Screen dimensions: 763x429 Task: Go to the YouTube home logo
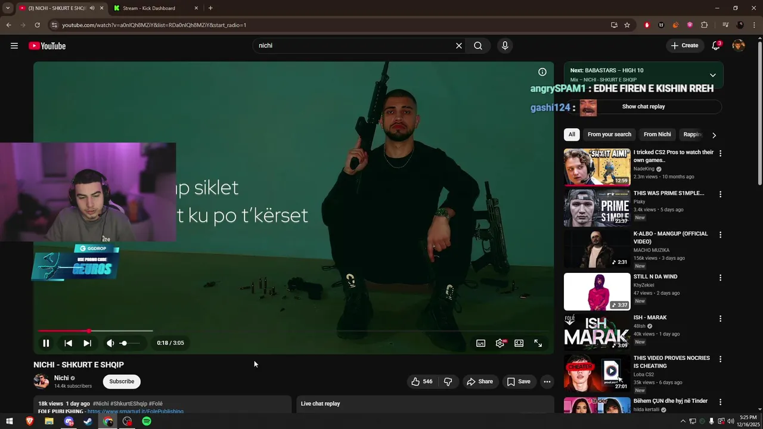tap(47, 46)
